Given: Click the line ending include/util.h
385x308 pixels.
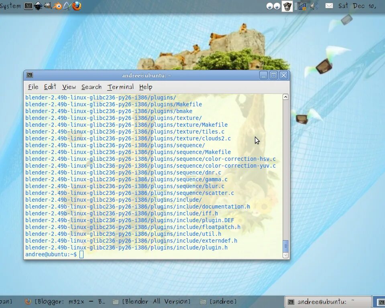Looking at the screenshot, I should [123, 234].
